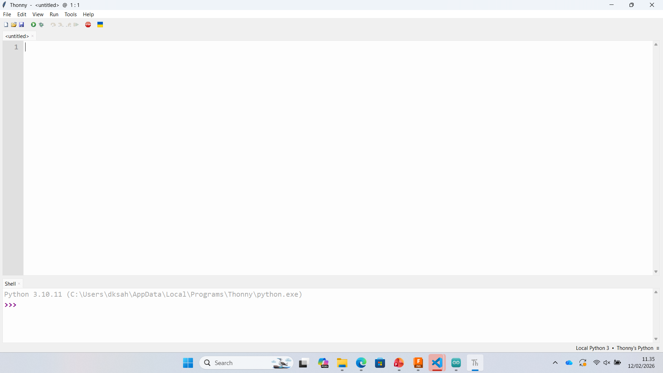The height and width of the screenshot is (373, 663).
Task: Click the Step over toolbar icon
Action: 53,25
